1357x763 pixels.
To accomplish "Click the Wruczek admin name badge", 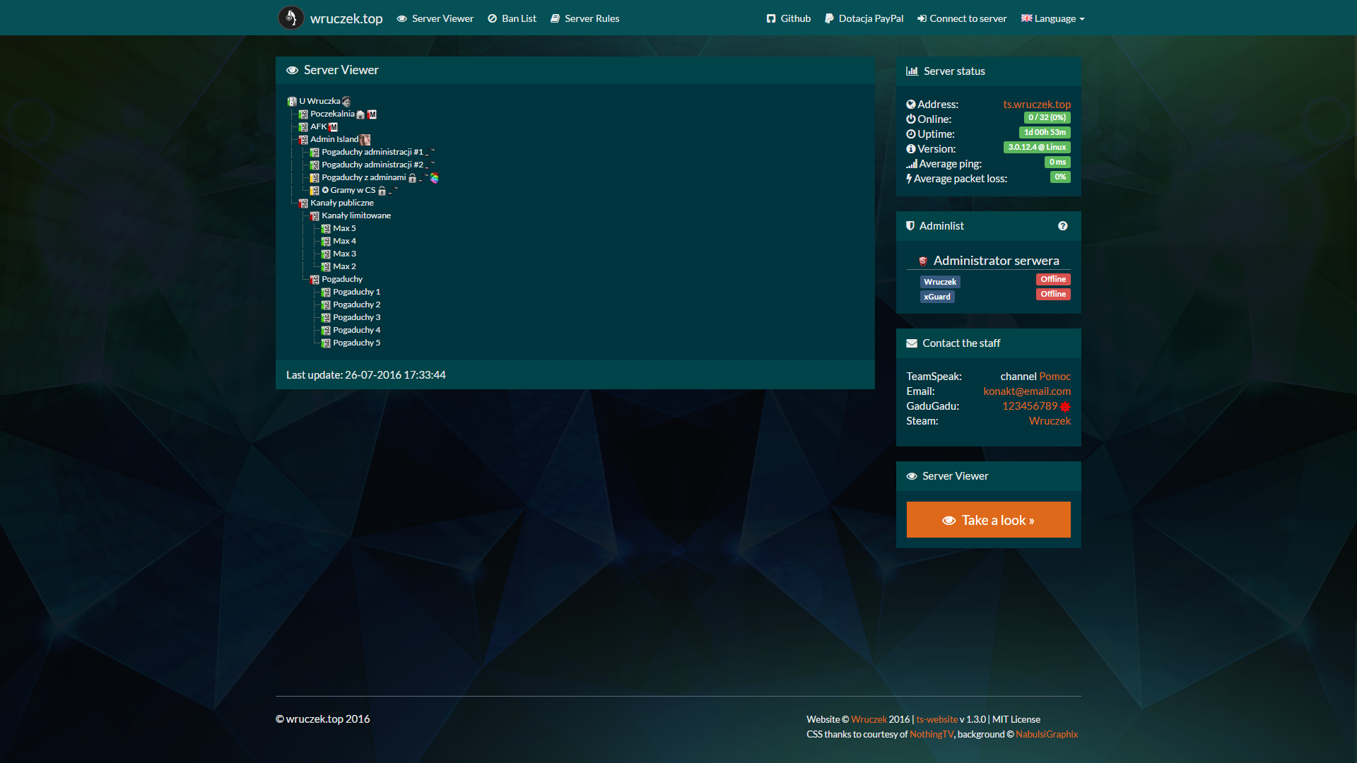I will point(939,282).
